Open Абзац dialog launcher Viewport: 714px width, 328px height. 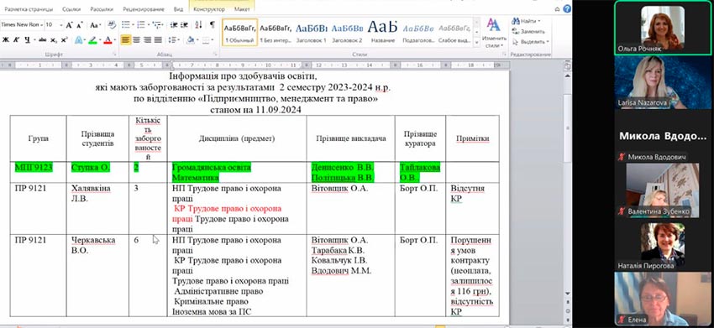pos(216,55)
